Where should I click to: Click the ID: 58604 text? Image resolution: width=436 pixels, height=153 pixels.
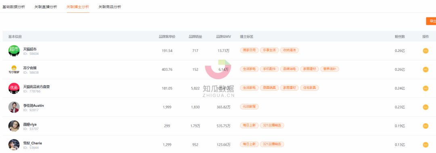31,54
